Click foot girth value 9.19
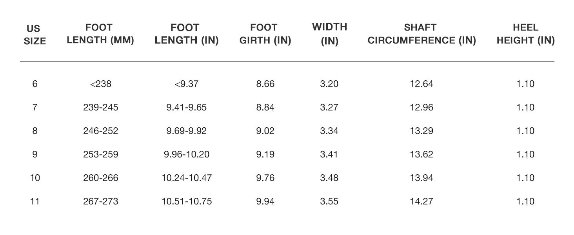574x235 pixels. click(265, 154)
